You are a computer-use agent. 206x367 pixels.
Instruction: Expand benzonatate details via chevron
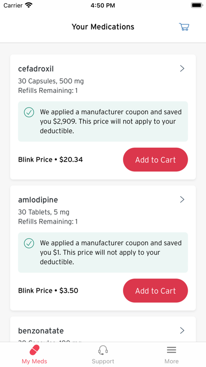(182, 331)
